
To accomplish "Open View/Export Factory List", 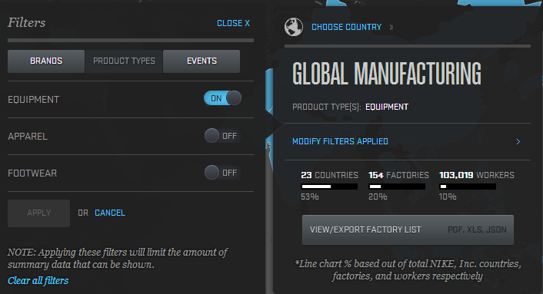I will [x=408, y=230].
